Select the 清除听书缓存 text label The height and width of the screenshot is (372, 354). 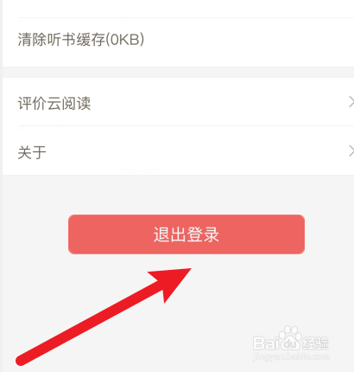(61, 40)
